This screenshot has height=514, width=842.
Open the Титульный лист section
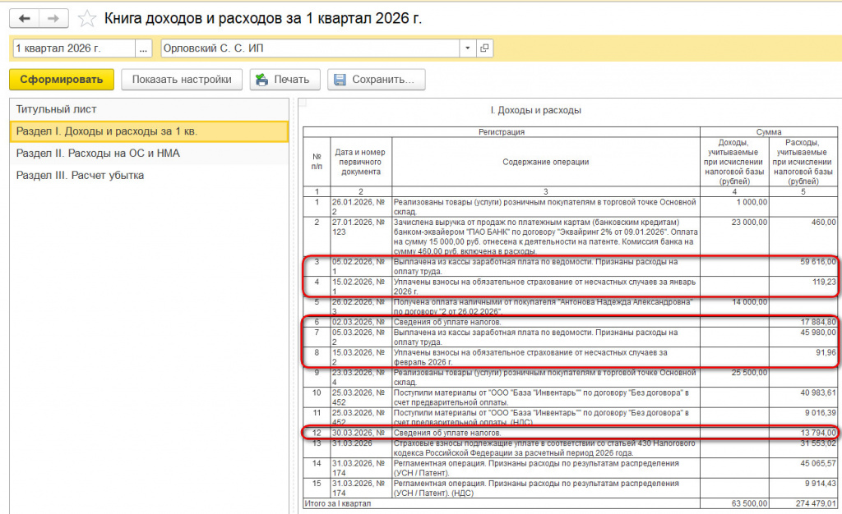click(x=149, y=109)
